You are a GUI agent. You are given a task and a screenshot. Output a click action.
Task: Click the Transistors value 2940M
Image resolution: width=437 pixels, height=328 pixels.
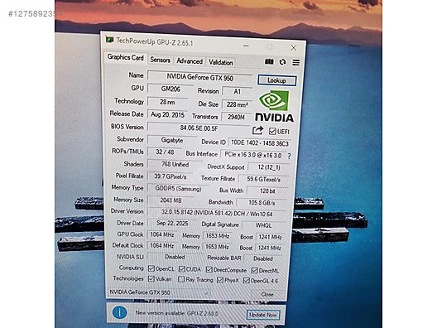click(x=236, y=117)
